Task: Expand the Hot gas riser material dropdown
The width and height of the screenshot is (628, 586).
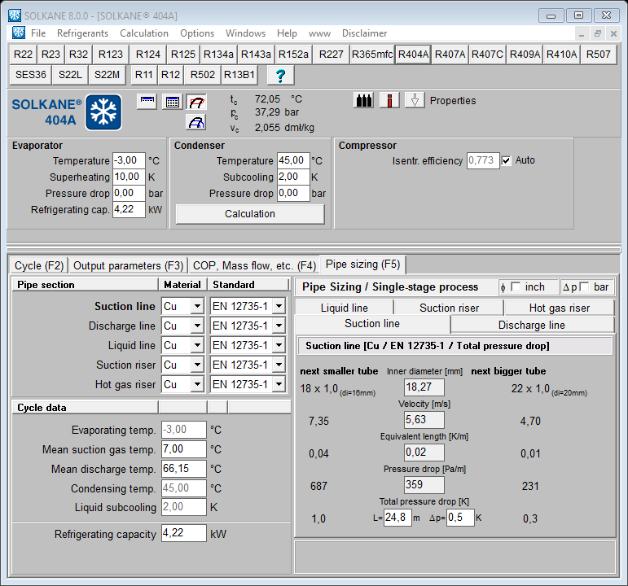Action: pyautogui.click(x=197, y=385)
